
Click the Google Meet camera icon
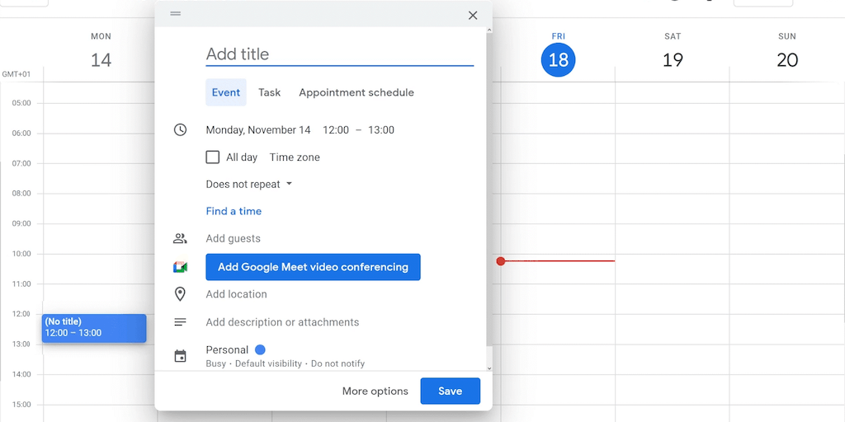point(180,267)
